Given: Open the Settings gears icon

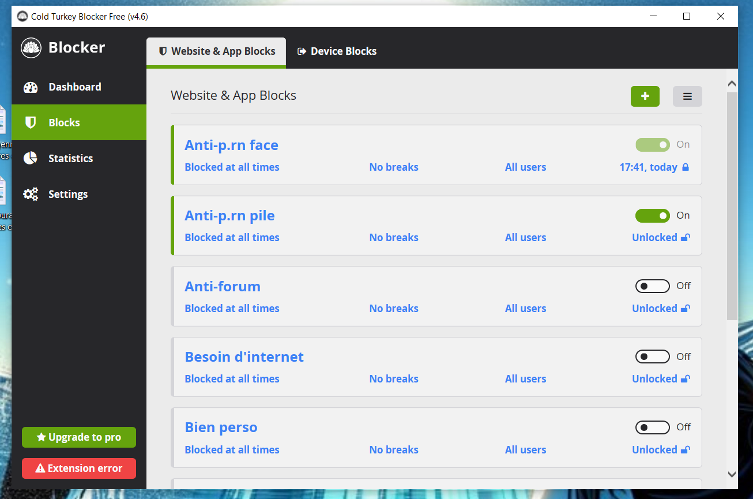Looking at the screenshot, I should click(x=31, y=194).
